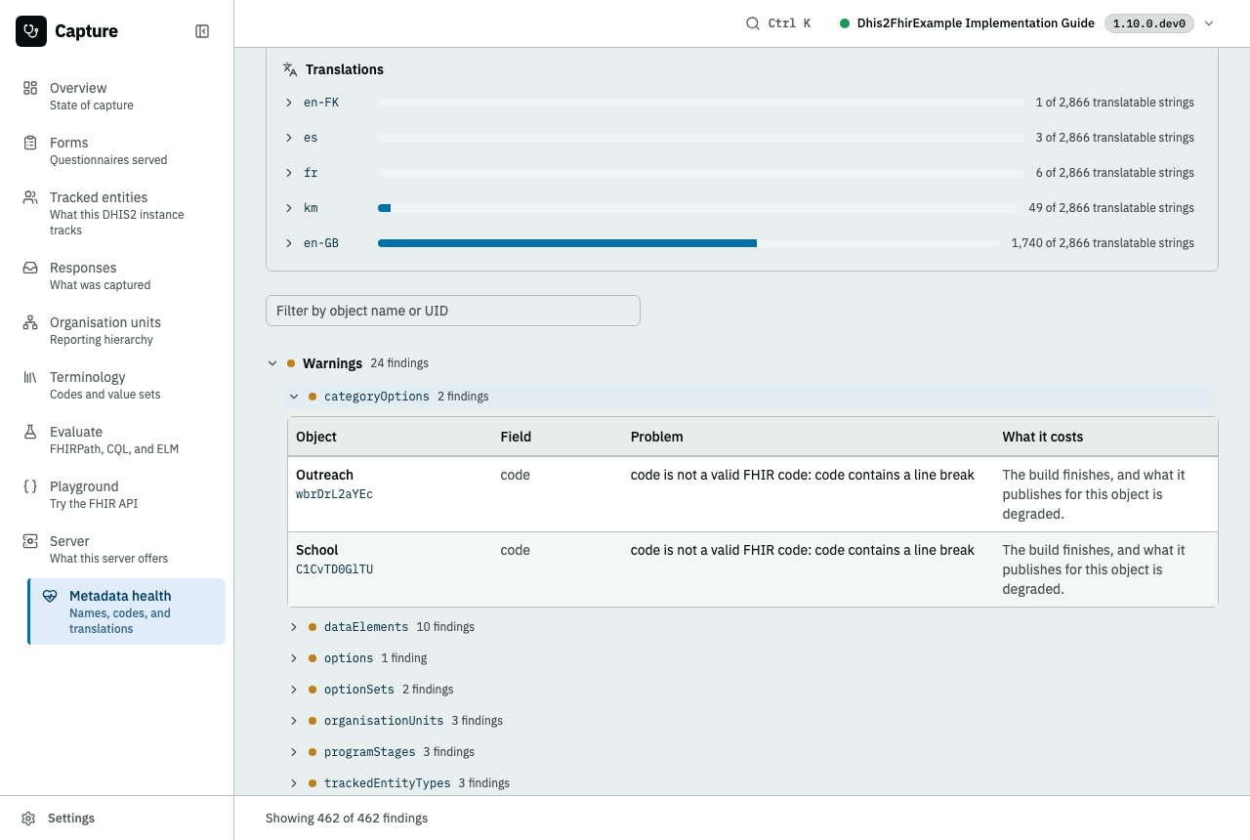Click the Terminology library icon

tap(30, 377)
